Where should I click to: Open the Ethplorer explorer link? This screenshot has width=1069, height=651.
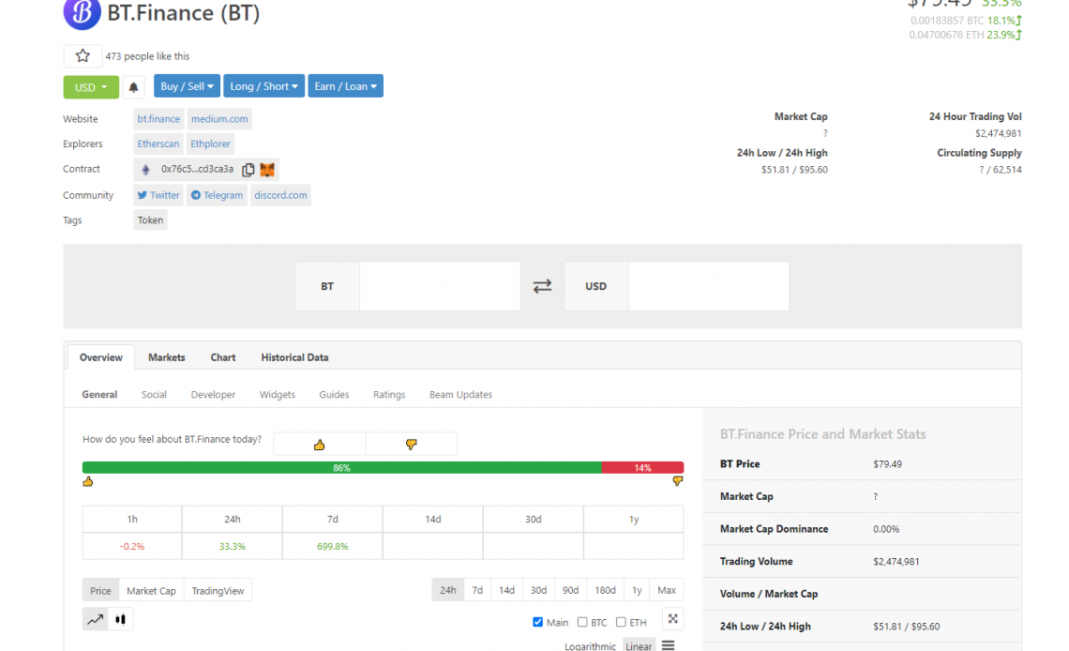(x=211, y=144)
